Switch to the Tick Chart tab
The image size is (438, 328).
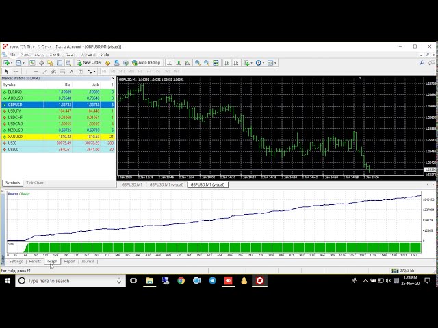click(35, 183)
